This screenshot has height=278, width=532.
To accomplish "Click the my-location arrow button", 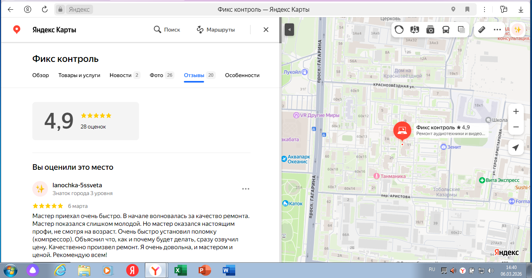I will coord(516,148).
